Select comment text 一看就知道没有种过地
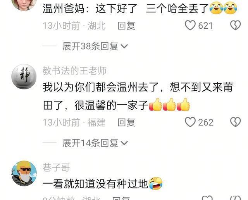 click(x=95, y=184)
